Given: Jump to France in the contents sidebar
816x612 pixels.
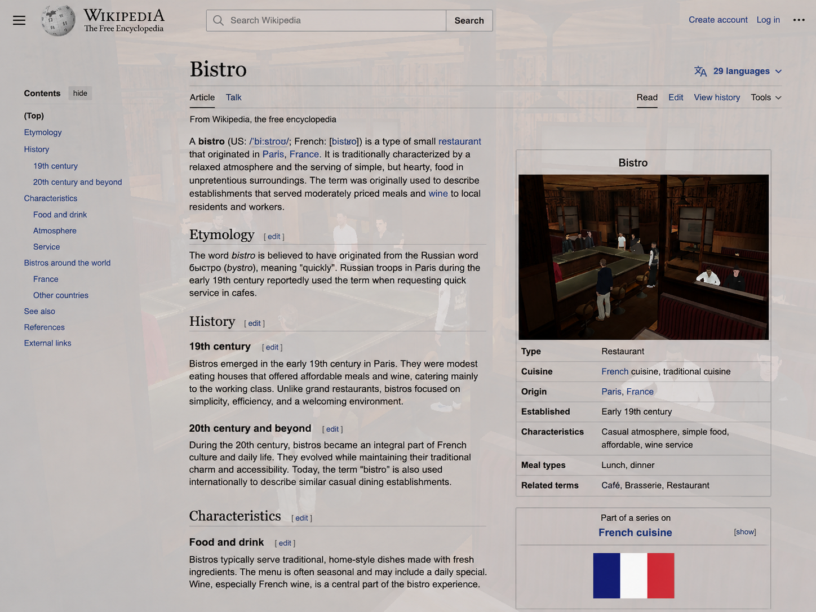Looking at the screenshot, I should click(46, 279).
